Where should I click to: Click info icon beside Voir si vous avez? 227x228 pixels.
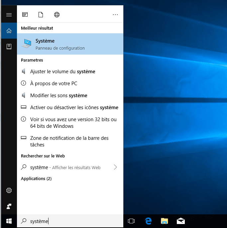click(24, 119)
